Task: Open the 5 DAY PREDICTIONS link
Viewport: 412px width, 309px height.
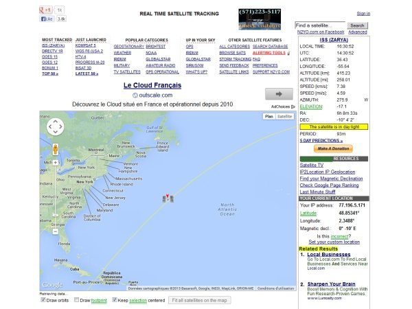Action: (x=321, y=141)
